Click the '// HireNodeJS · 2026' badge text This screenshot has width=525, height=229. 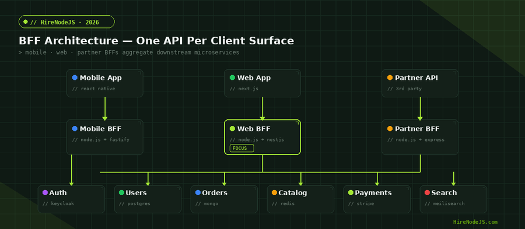[x=65, y=22]
